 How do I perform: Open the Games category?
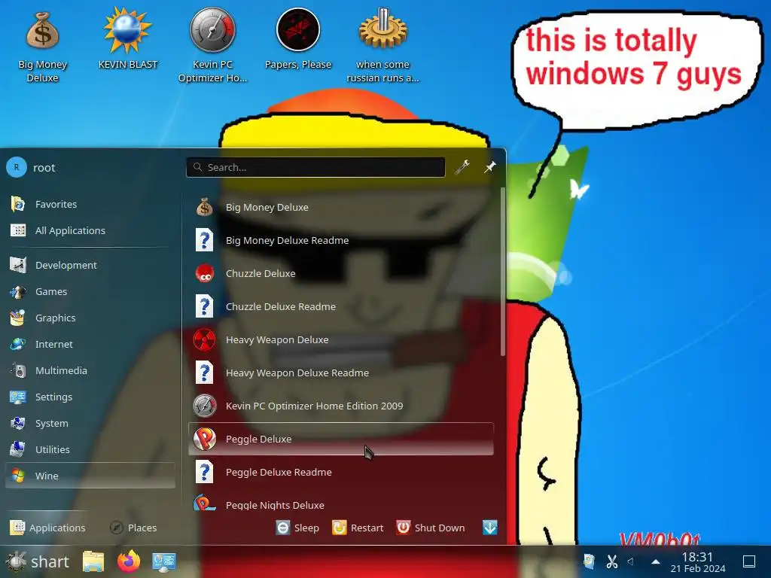click(90, 291)
